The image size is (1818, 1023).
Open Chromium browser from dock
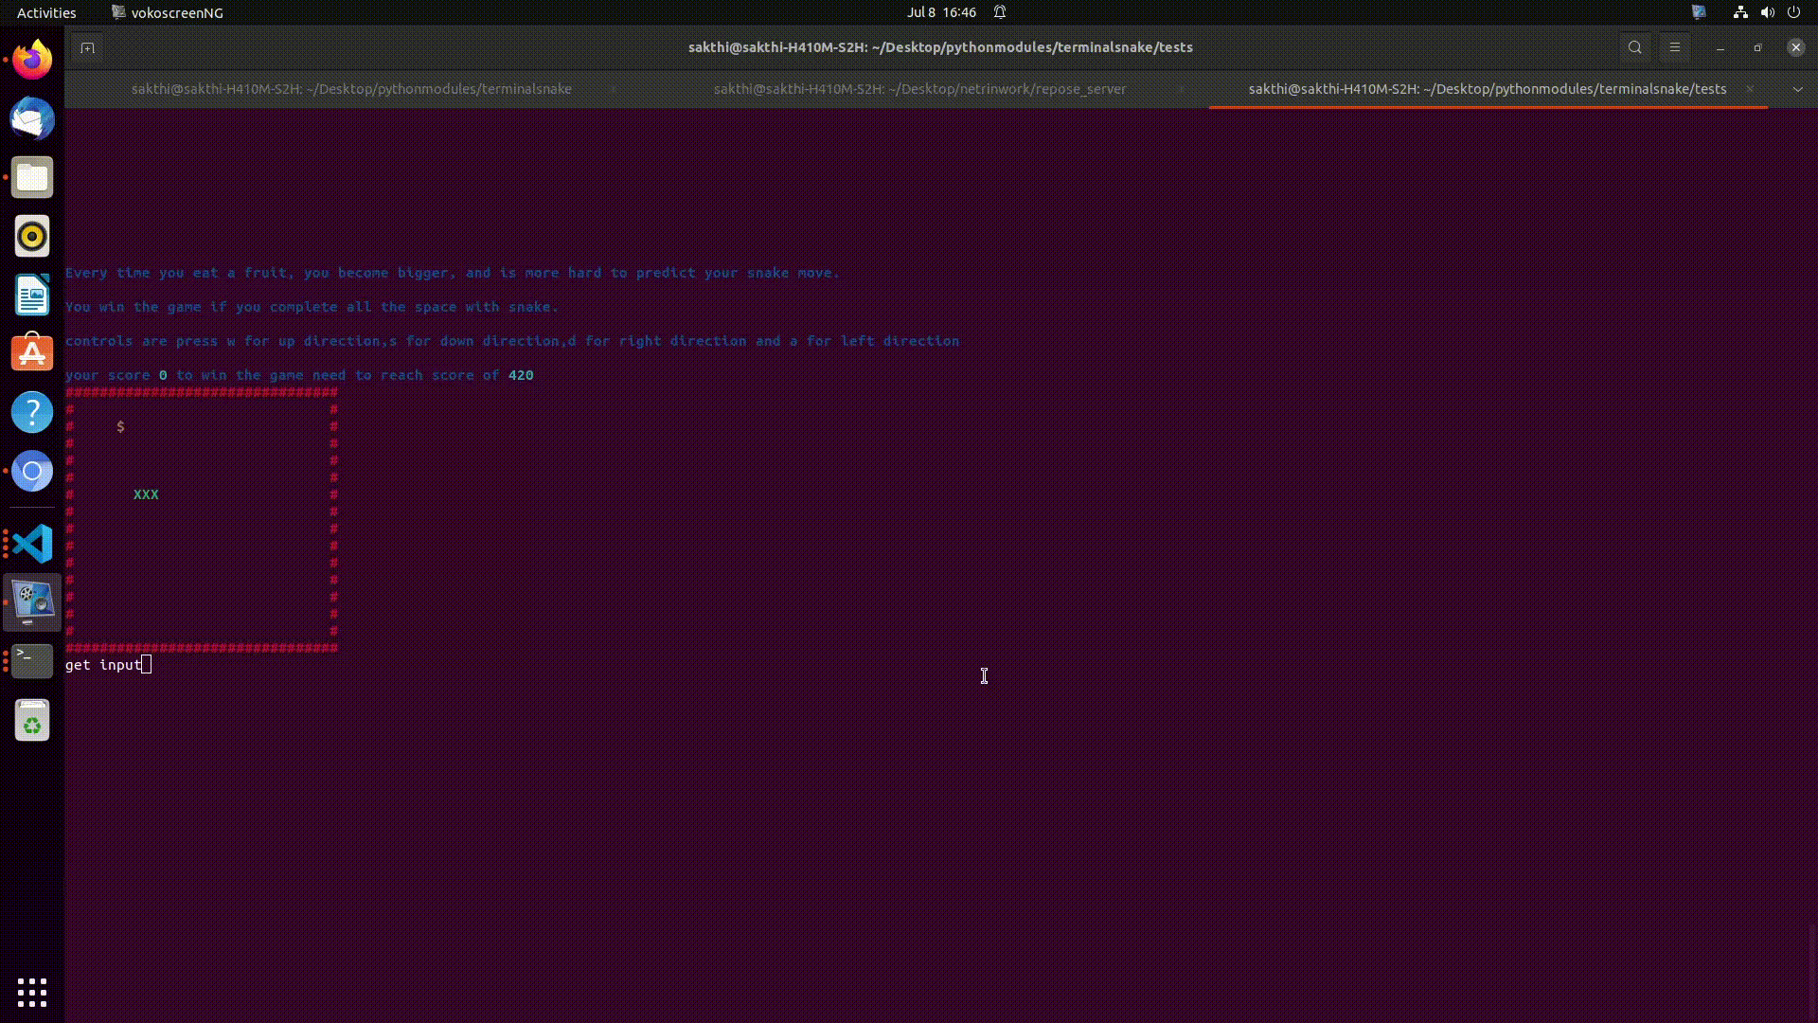(32, 471)
